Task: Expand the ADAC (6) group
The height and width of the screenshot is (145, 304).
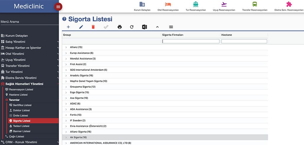Action: pos(66,104)
